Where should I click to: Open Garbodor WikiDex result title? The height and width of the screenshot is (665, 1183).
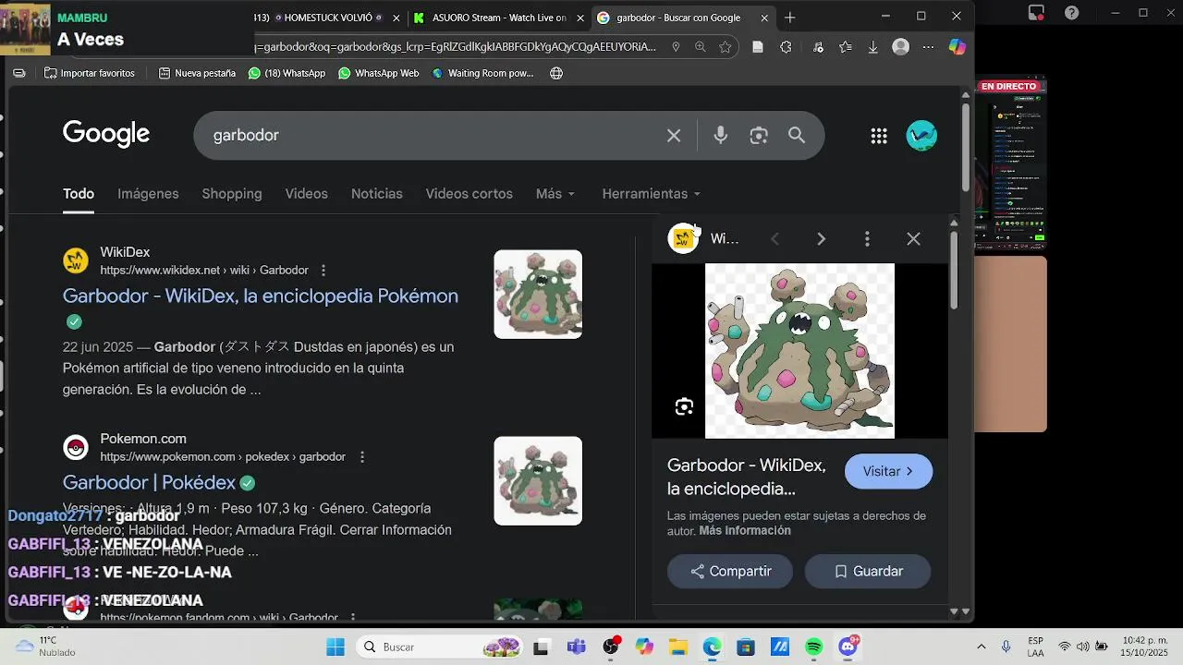click(x=261, y=296)
